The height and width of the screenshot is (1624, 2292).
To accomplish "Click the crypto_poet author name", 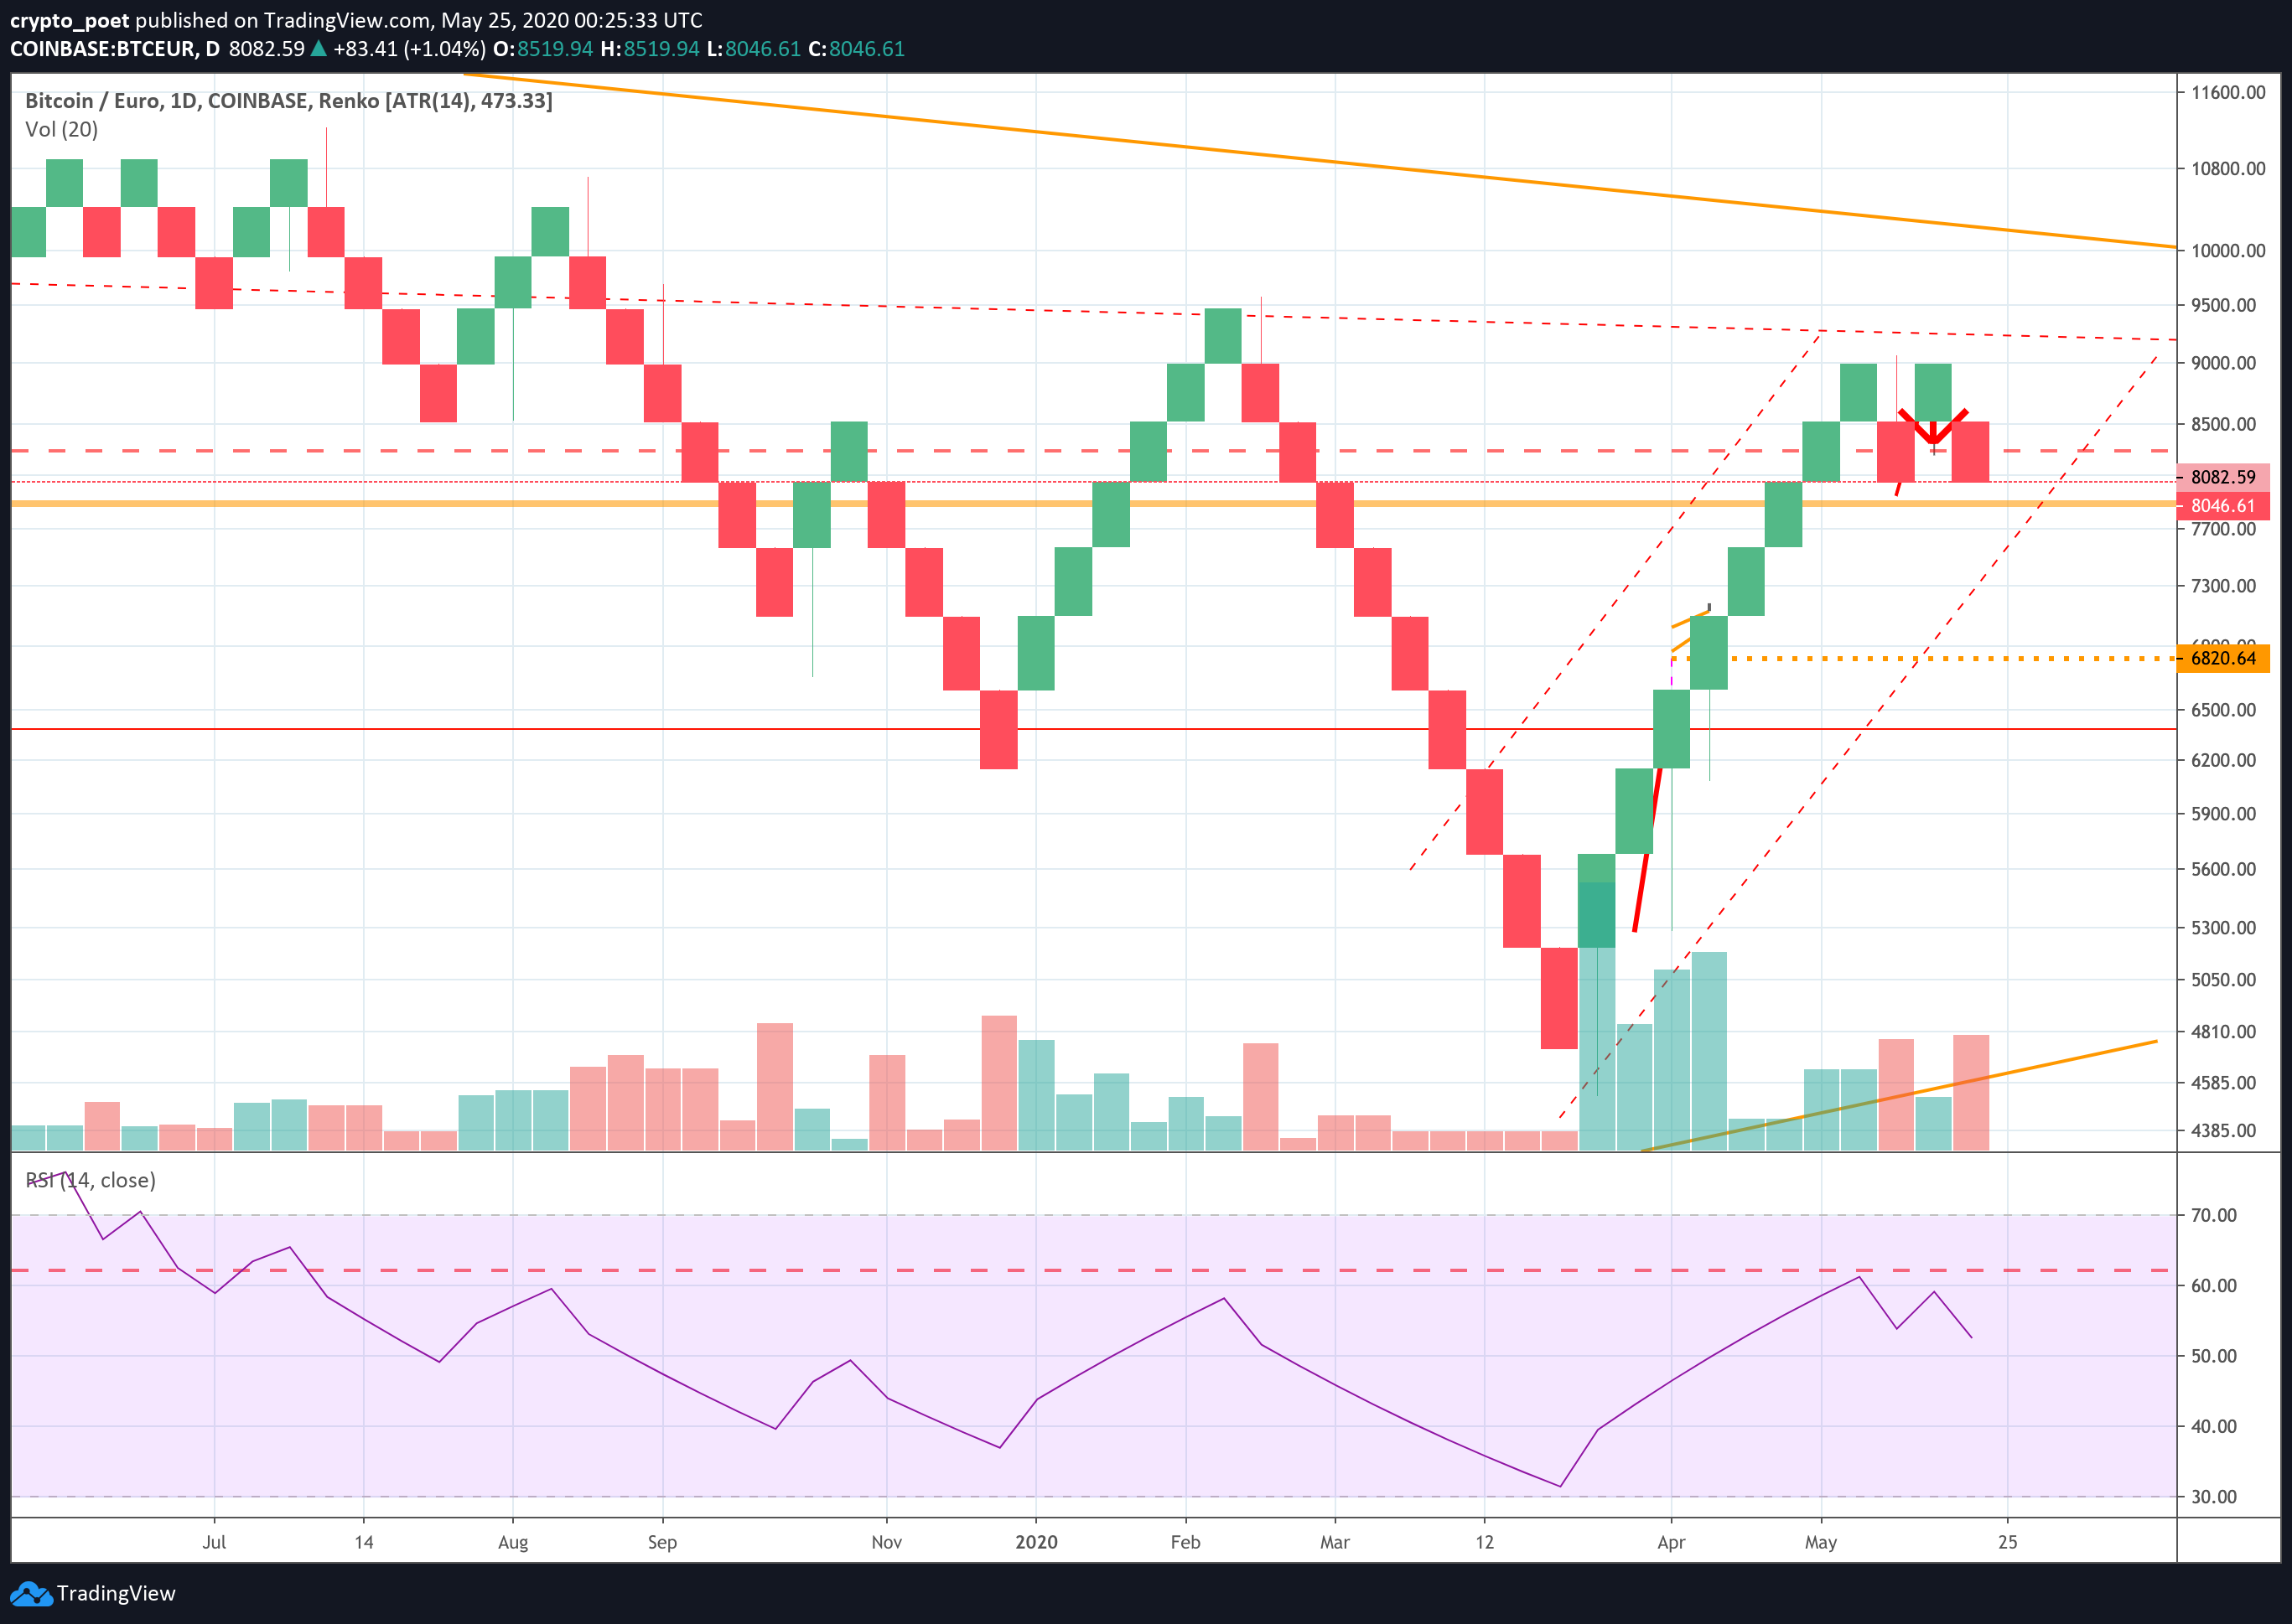I will 69,20.
